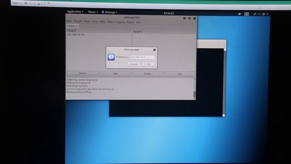The image size is (291, 164).
Task: Close the ettercap Input dialog
Action: pos(155,50)
